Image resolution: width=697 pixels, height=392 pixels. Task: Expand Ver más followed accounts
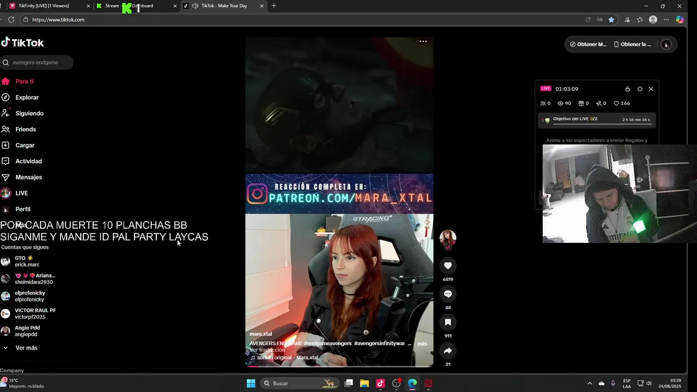pyautogui.click(x=26, y=348)
